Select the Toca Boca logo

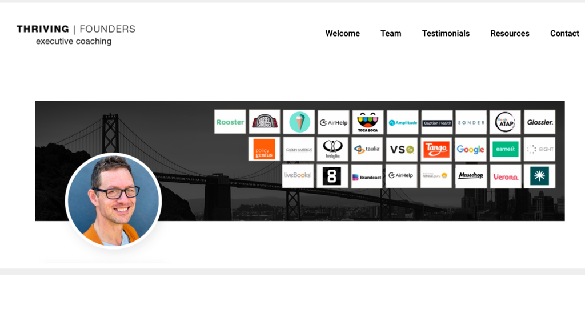(x=367, y=122)
